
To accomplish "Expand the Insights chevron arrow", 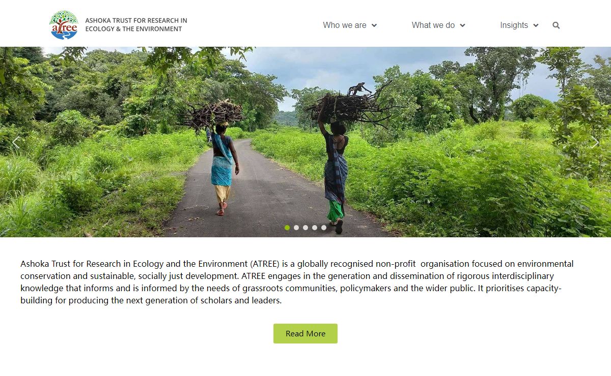I will (536, 25).
